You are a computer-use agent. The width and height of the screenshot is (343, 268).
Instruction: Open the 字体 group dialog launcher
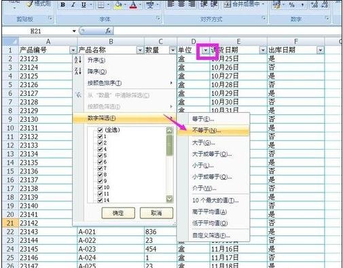pos(158,18)
